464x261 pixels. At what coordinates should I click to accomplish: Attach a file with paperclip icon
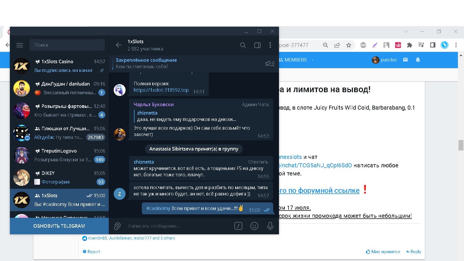(117, 226)
